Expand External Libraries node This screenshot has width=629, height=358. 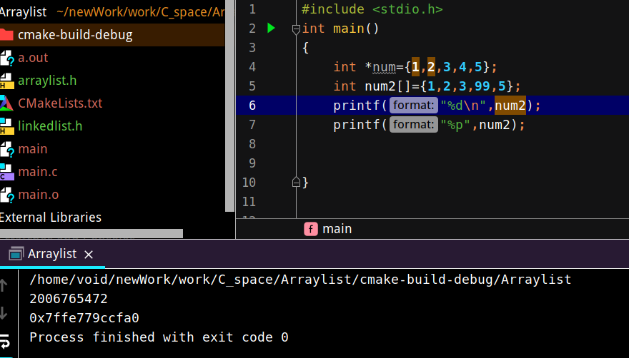point(51,217)
